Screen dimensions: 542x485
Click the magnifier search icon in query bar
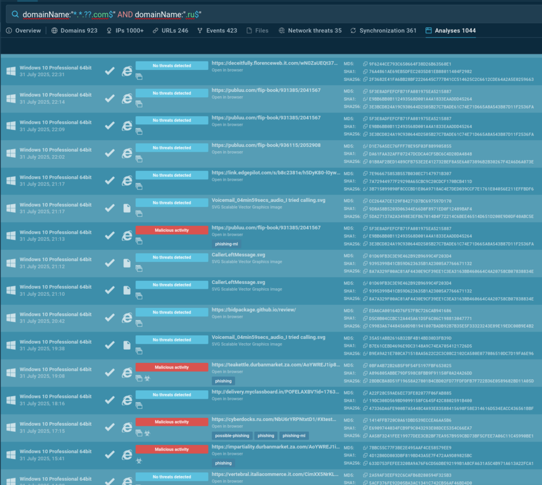pos(15,13)
